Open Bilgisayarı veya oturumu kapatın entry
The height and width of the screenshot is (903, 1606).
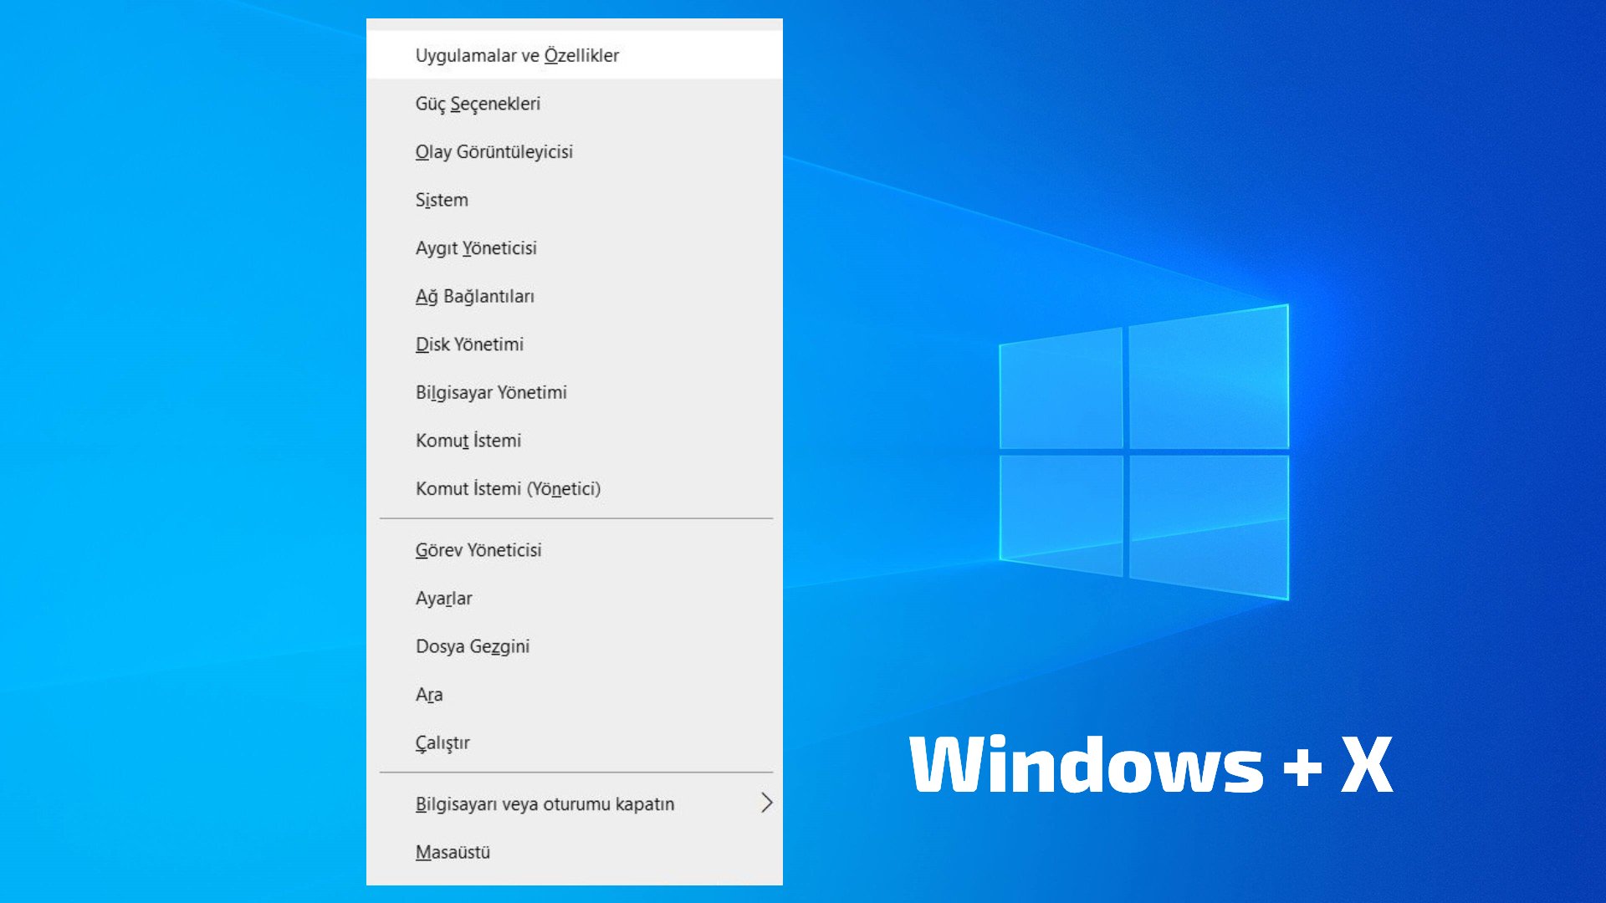[575, 804]
